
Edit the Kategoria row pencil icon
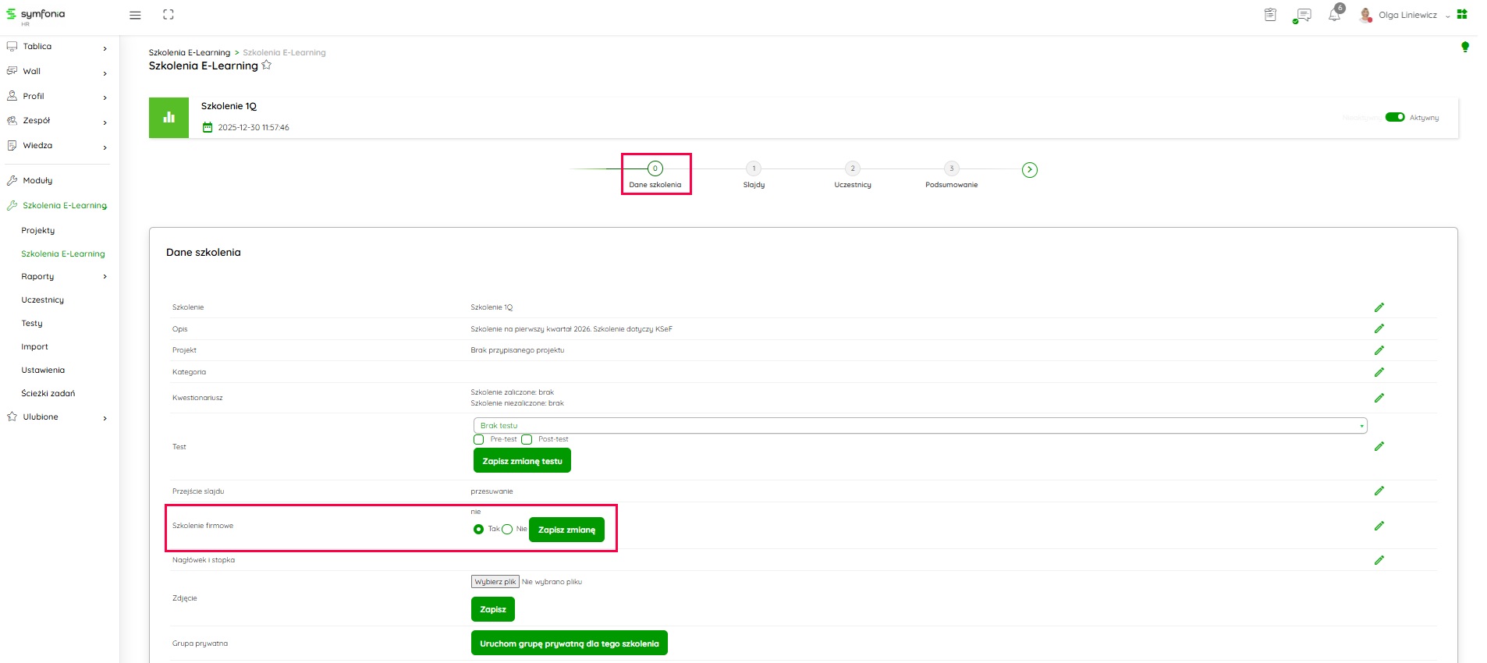pyautogui.click(x=1379, y=372)
